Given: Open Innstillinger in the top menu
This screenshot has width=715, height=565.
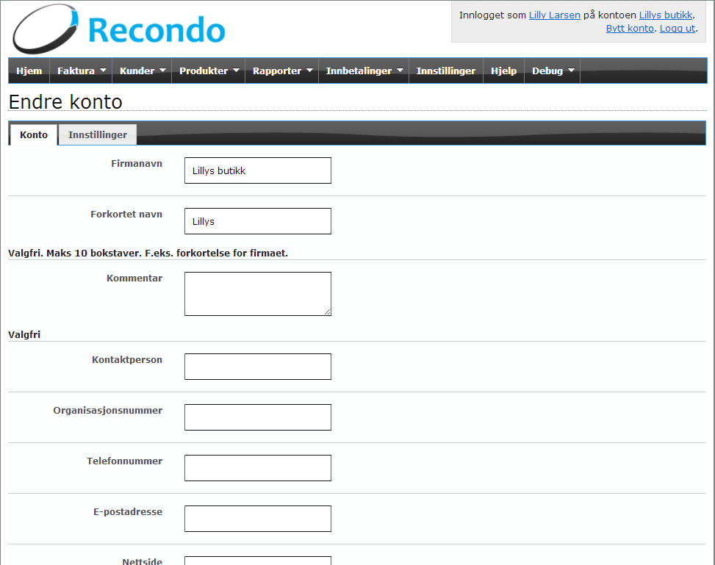Looking at the screenshot, I should (x=445, y=71).
